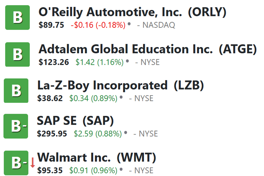The width and height of the screenshot is (264, 176).
Task: Open SAP SE (SAP) stock link
Action: (75, 121)
